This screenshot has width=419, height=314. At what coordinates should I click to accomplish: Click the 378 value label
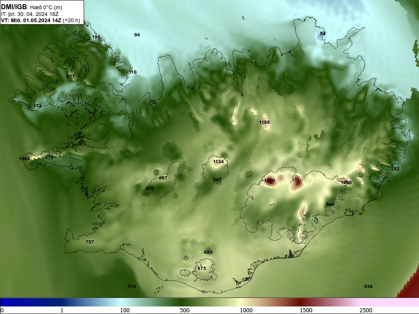pyautogui.click(x=49, y=157)
